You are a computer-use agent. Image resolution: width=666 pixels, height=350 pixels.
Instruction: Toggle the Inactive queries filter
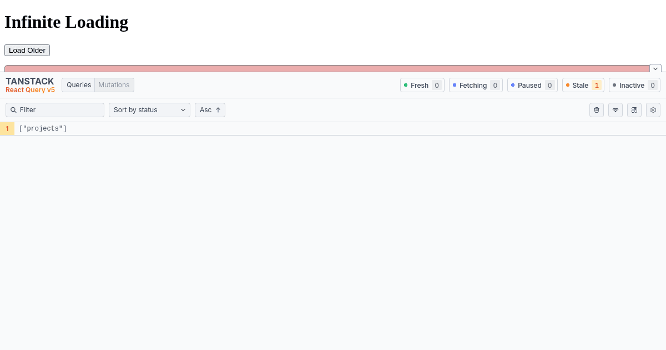[634, 85]
